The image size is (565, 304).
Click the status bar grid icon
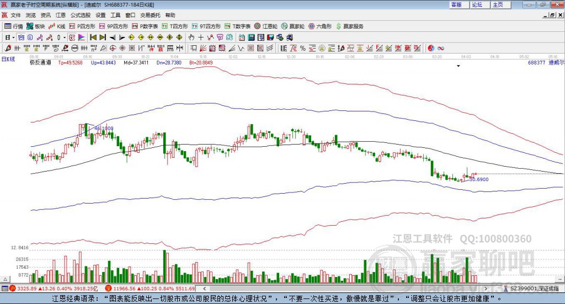click(4, 289)
